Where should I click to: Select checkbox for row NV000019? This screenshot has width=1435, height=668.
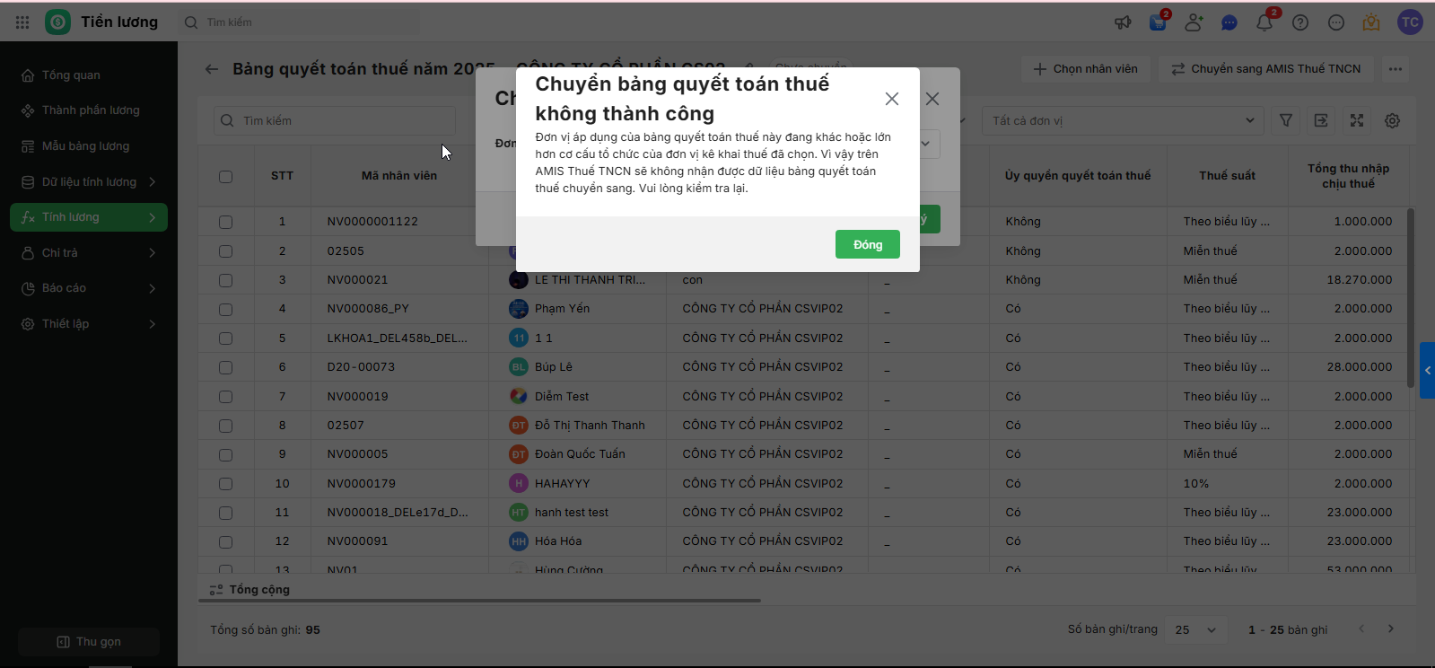pyautogui.click(x=225, y=397)
